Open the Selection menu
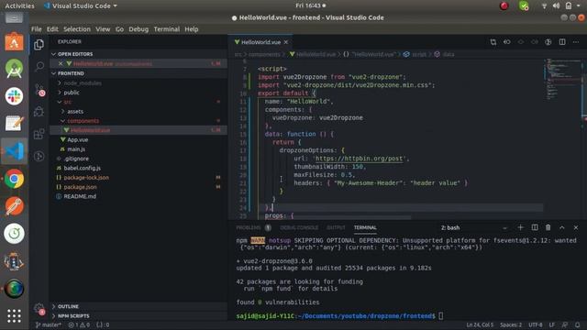587x330 pixels. pyautogui.click(x=77, y=29)
